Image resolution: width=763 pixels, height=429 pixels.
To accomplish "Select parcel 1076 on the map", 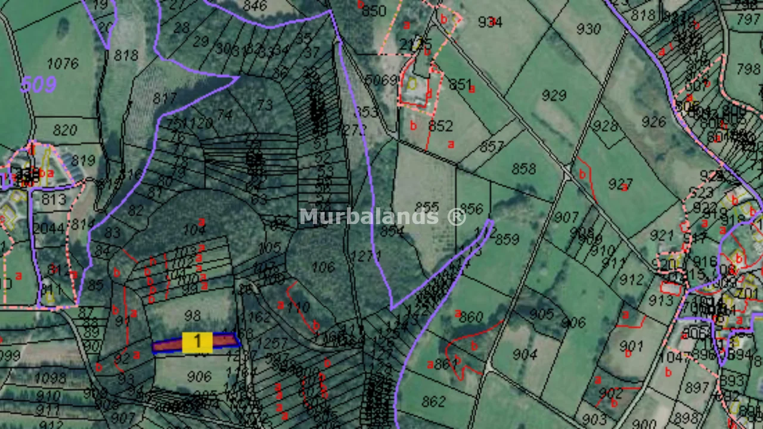I will point(62,64).
